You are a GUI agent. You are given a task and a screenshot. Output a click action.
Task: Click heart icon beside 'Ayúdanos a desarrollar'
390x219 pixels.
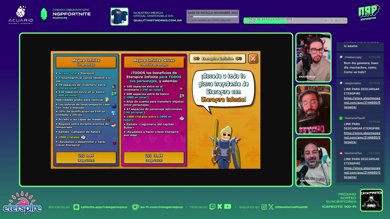point(115,143)
